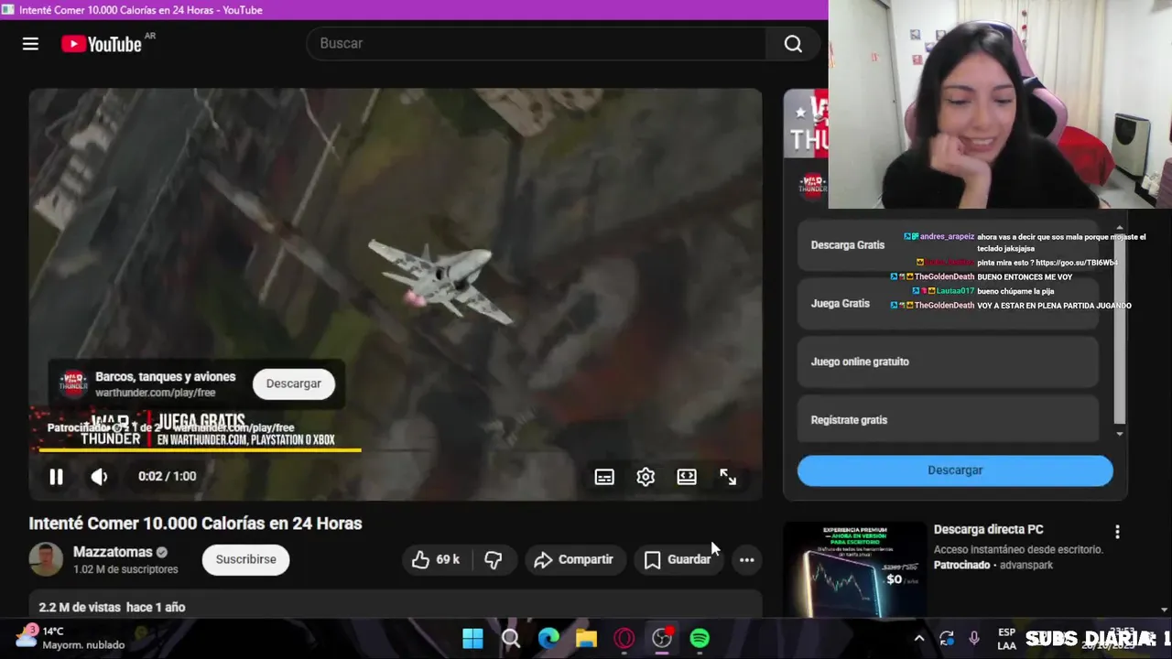
Task: Open options menu for Descarga directa PC ad
Action: pyautogui.click(x=1117, y=531)
